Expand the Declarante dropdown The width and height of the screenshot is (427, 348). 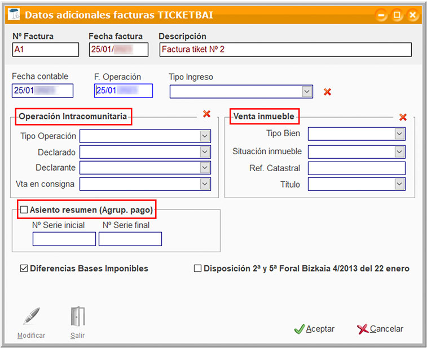tap(205, 168)
